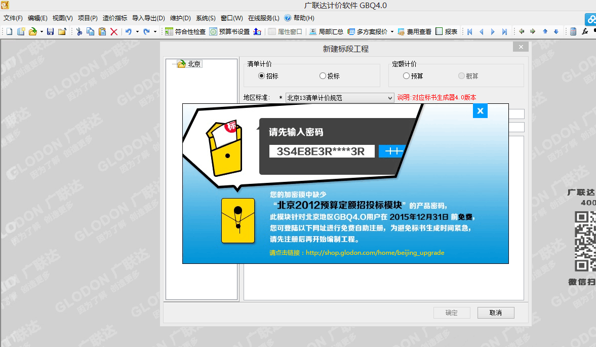Select the 预算 radio button
The height and width of the screenshot is (347, 596).
coord(406,76)
